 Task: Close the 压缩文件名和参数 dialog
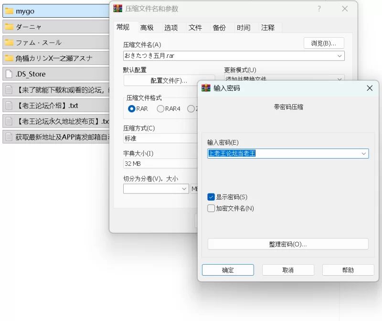pos(344,9)
